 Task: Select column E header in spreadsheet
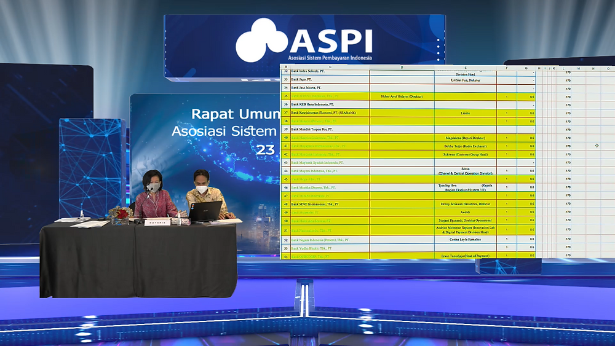coord(465,68)
